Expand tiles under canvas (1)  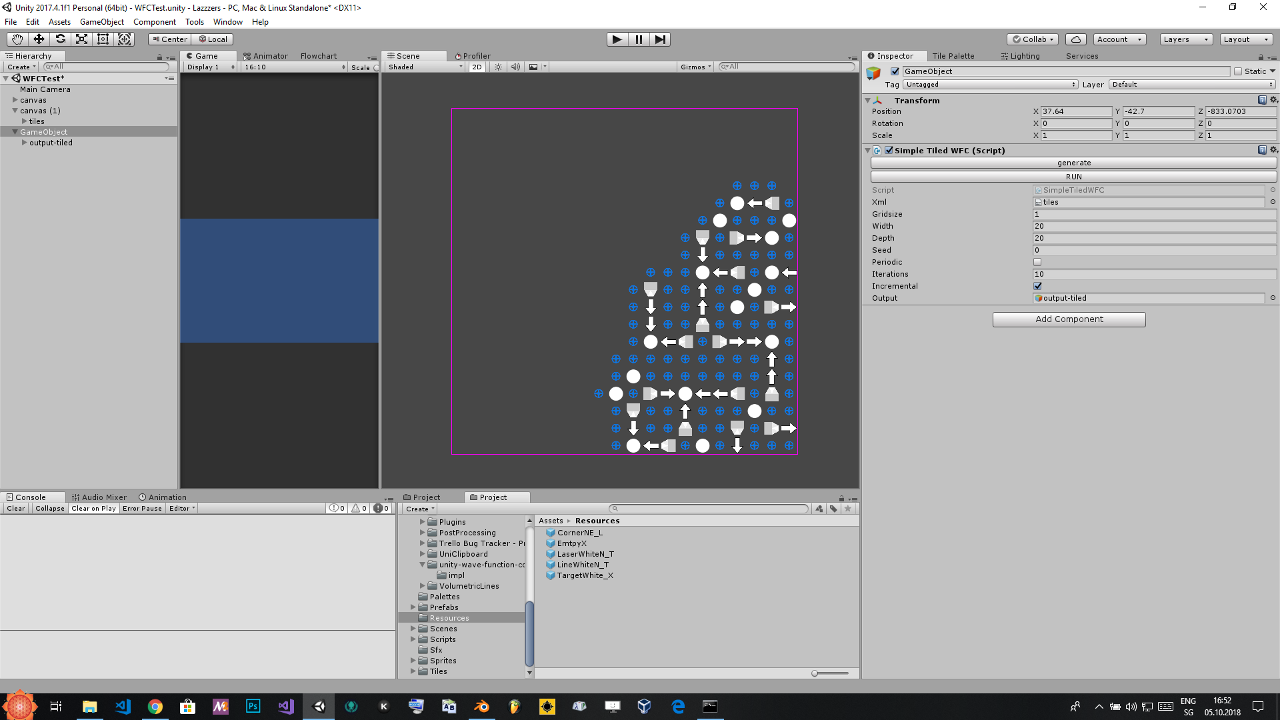click(25, 121)
